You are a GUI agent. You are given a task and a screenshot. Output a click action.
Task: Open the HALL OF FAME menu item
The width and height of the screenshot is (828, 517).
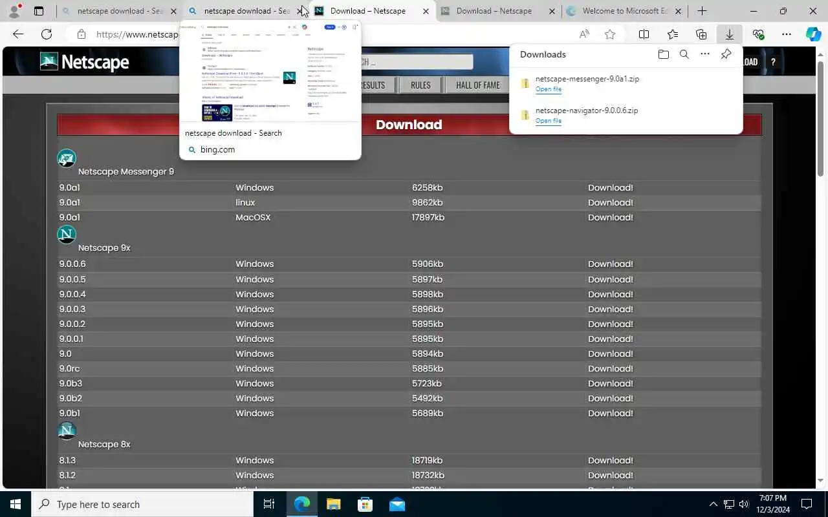pyautogui.click(x=478, y=85)
